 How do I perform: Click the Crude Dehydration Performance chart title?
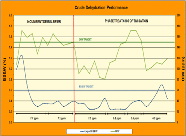tap(101, 8)
